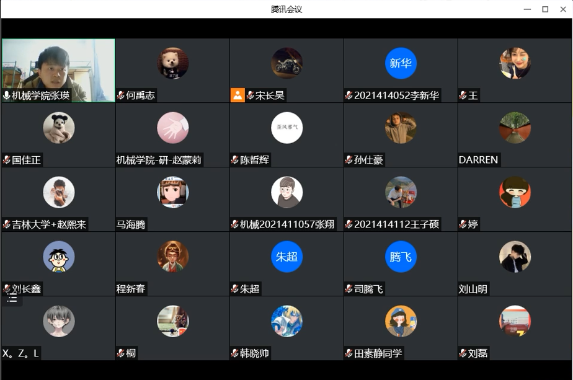The width and height of the screenshot is (573, 380).
Task: Select the 腾飞 blue avatar circle
Action: (401, 257)
